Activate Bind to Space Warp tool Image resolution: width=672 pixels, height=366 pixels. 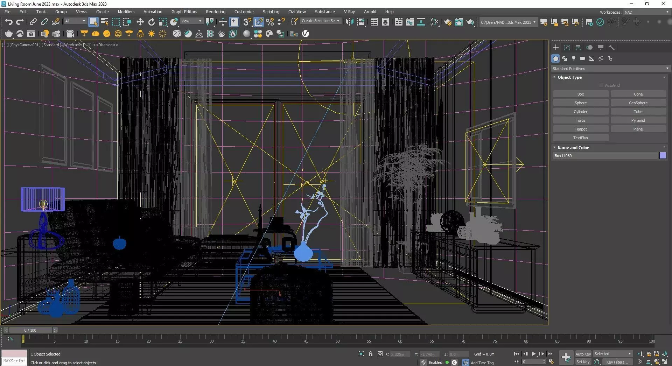[x=56, y=22]
